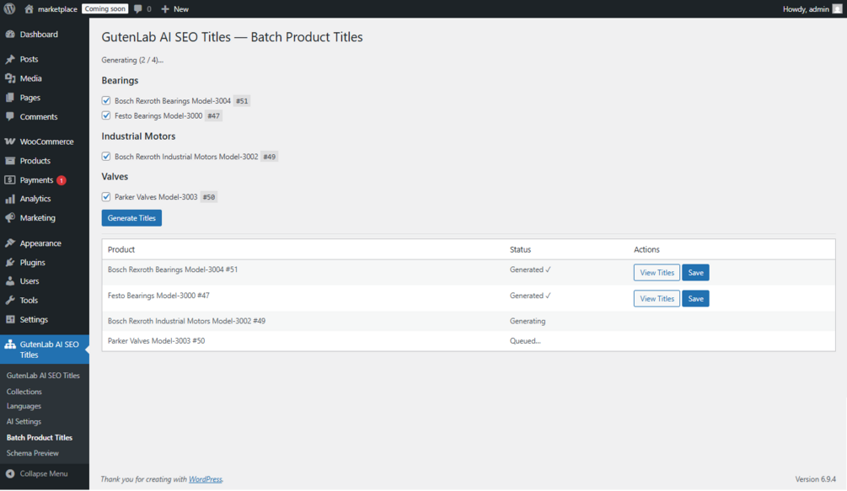Click the Queued... status text
This screenshot has width=847, height=491.
click(525, 341)
